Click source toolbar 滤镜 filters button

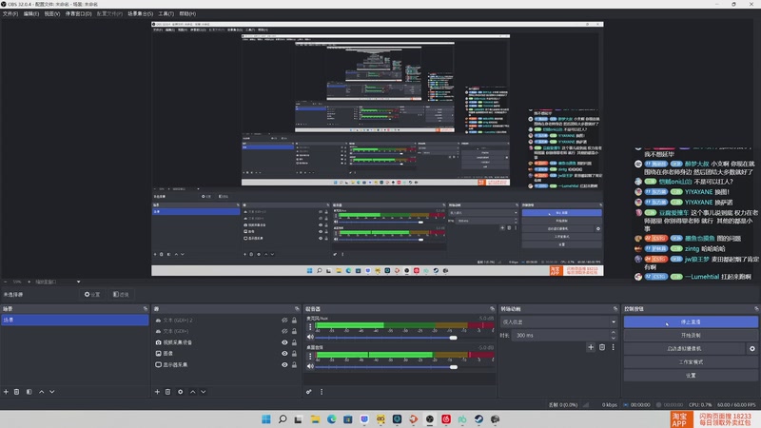[121, 294]
